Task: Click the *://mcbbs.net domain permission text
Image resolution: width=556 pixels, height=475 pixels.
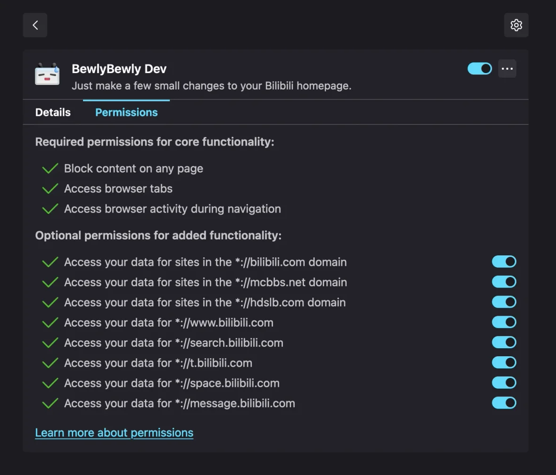Action: [x=206, y=282]
